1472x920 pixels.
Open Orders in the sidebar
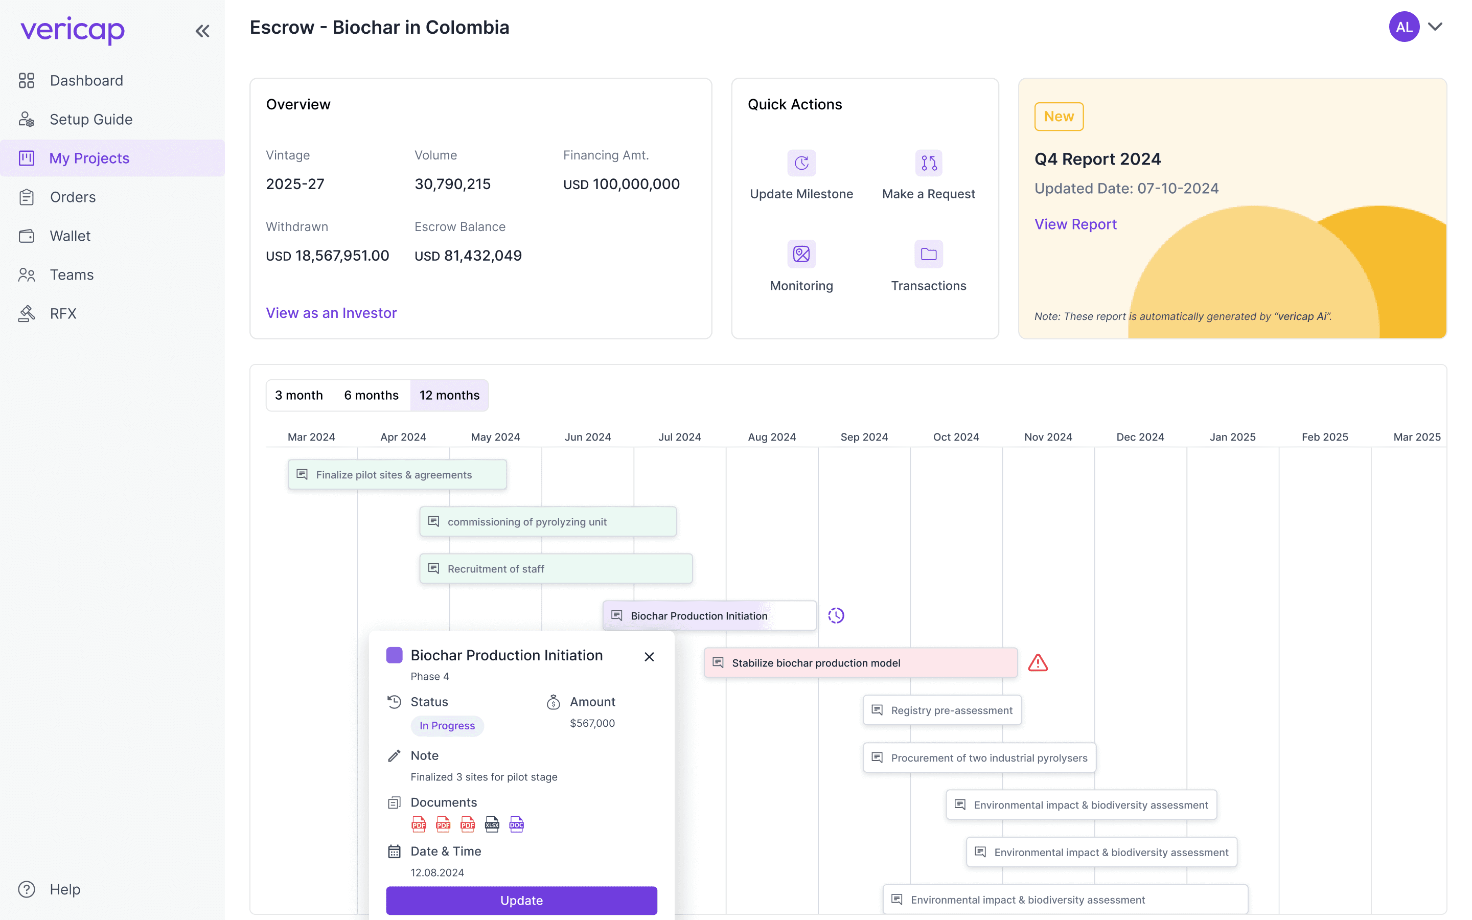pyautogui.click(x=73, y=197)
